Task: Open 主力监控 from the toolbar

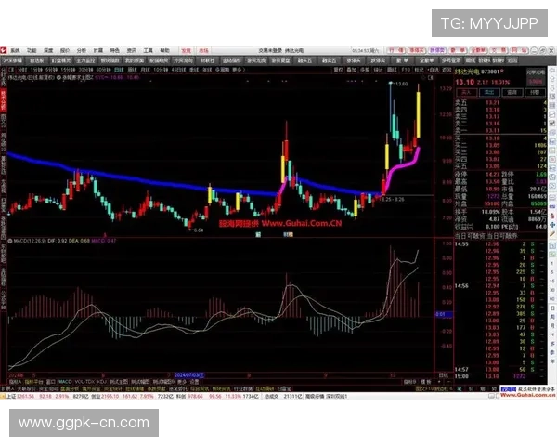Action: pyautogui.click(x=85, y=60)
